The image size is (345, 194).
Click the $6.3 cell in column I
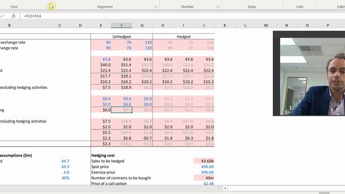click(183, 138)
